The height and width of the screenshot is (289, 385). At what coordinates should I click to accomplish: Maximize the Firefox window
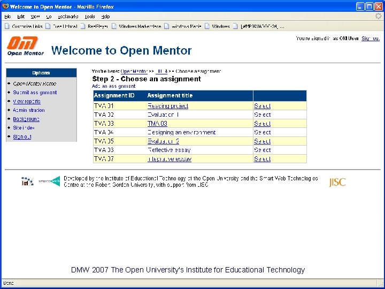pyautogui.click(x=369, y=6)
